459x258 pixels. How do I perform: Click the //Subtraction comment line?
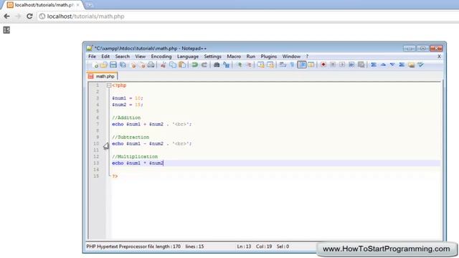coord(131,137)
